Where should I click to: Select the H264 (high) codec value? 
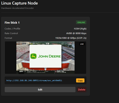point(80,29)
